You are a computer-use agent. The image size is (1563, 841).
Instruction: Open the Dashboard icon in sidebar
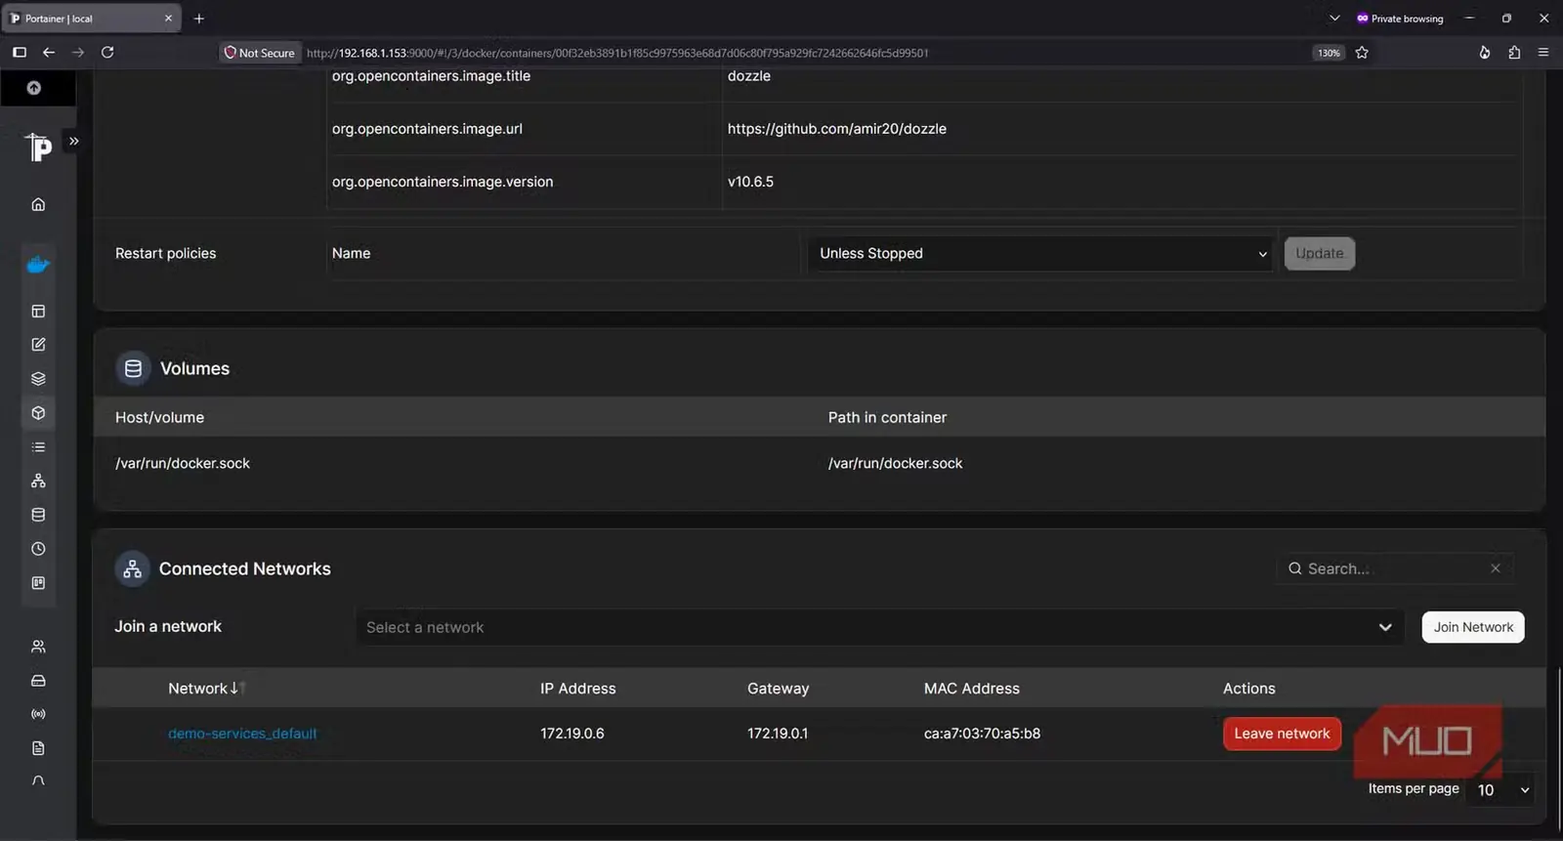(x=38, y=311)
